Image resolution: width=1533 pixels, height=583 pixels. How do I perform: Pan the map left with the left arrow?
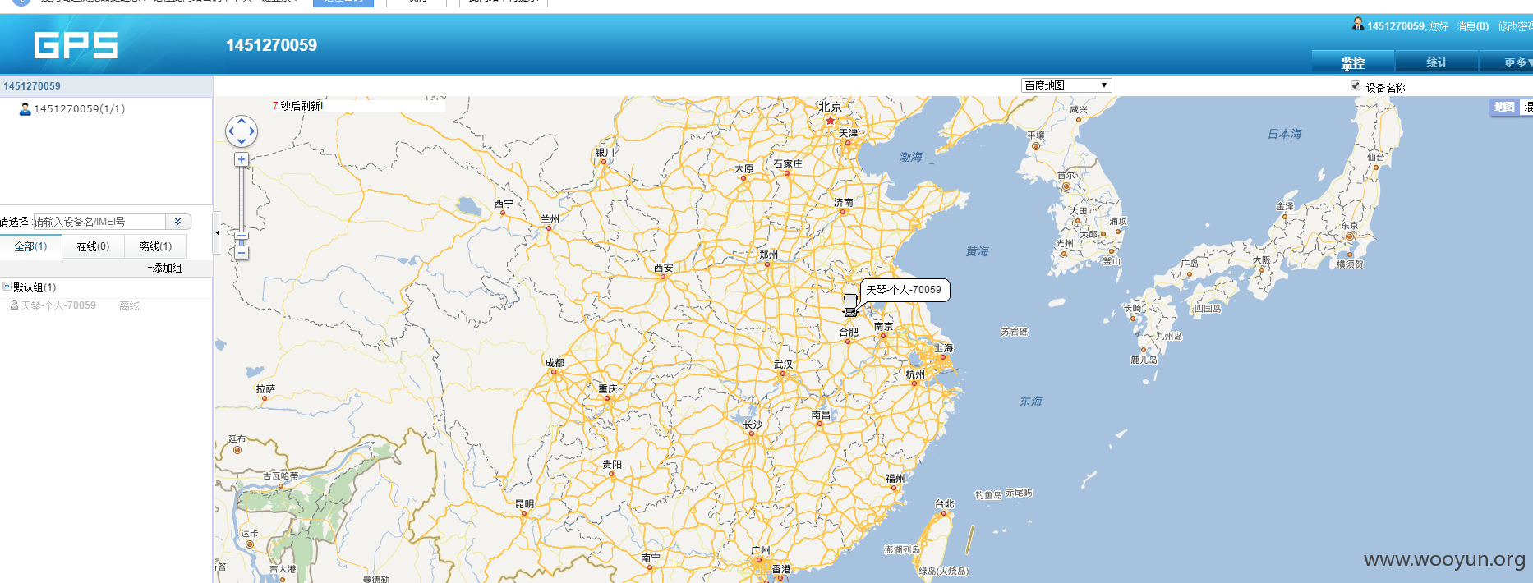(x=232, y=131)
